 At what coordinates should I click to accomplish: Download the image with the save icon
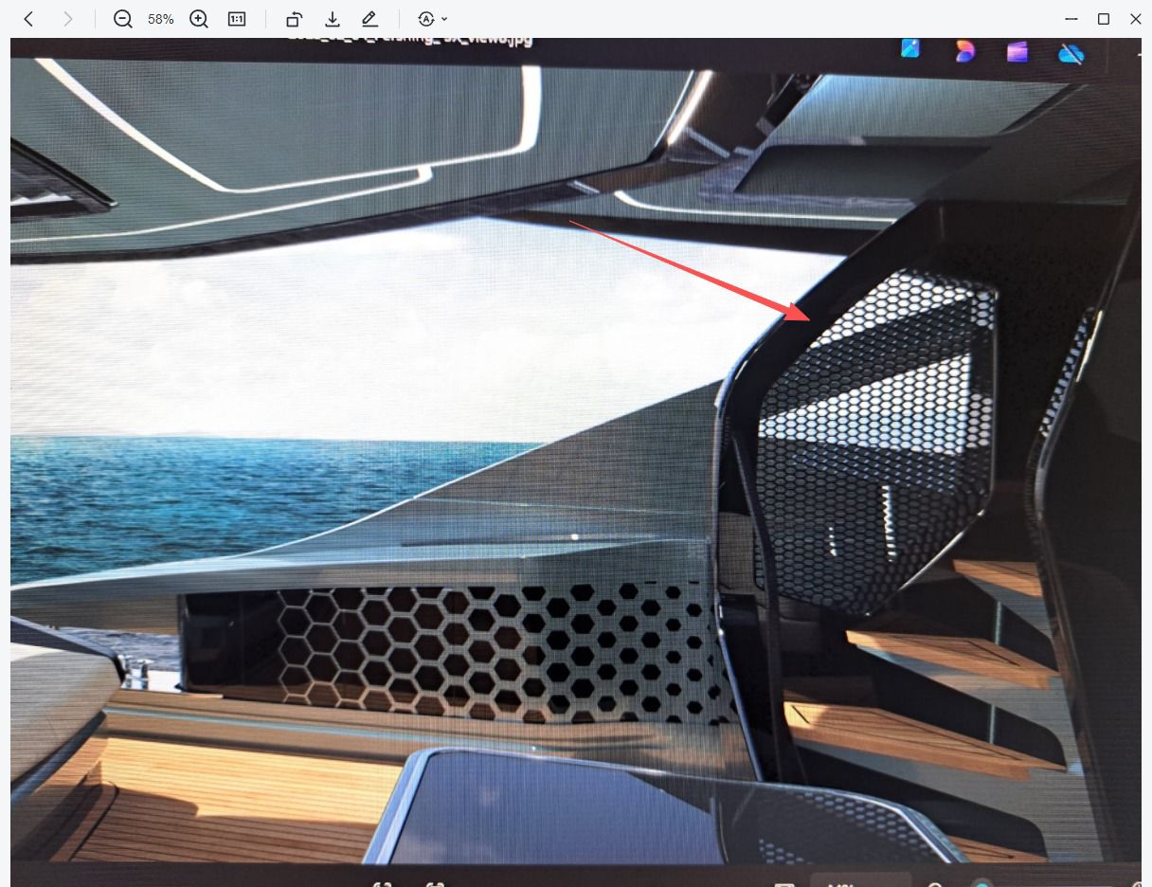click(x=333, y=19)
